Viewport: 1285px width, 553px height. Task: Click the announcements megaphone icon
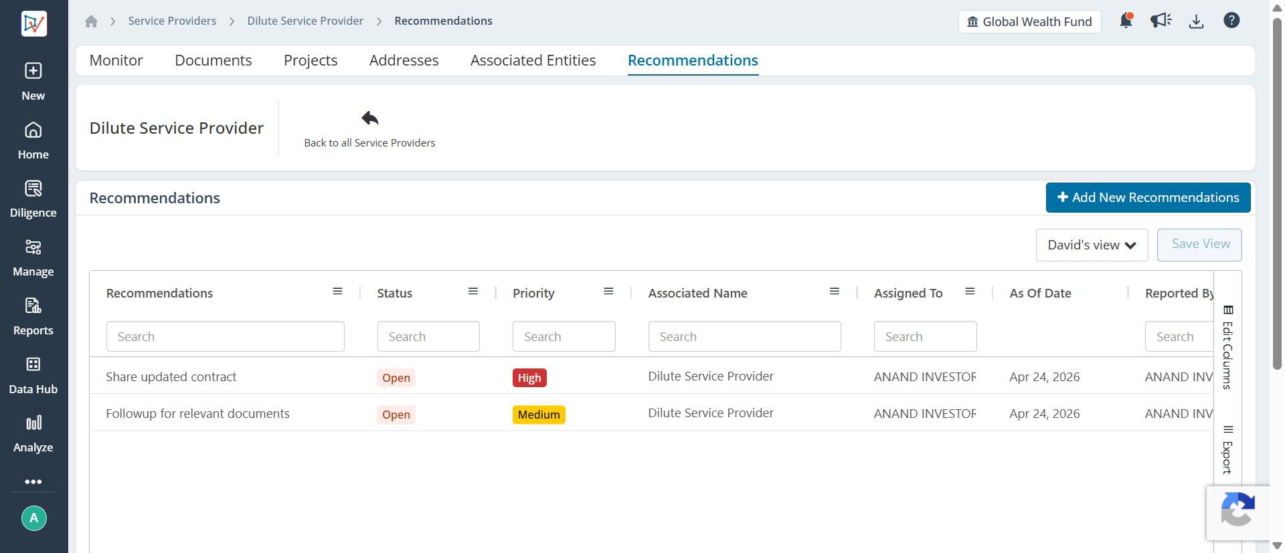(1161, 21)
